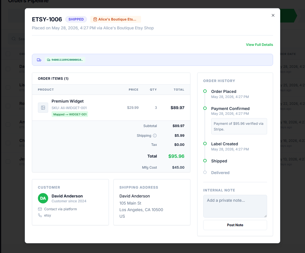This screenshot has height=253, width=305.
Task: Click the SHIPPED status badge
Action: [x=76, y=19]
